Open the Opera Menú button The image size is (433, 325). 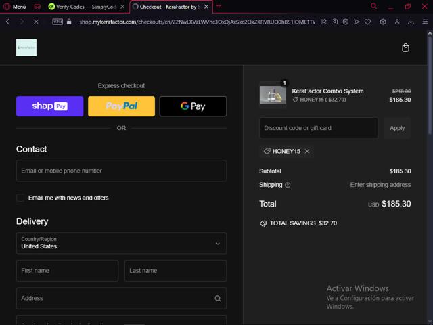15,7
